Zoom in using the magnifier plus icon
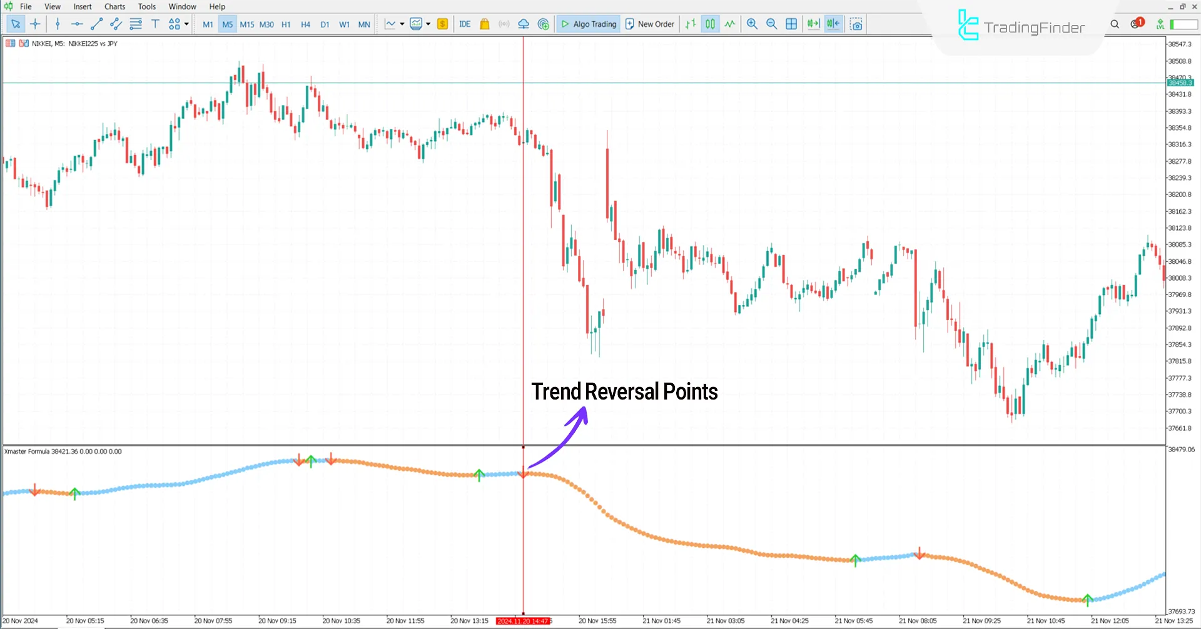1201x629 pixels. pos(752,24)
